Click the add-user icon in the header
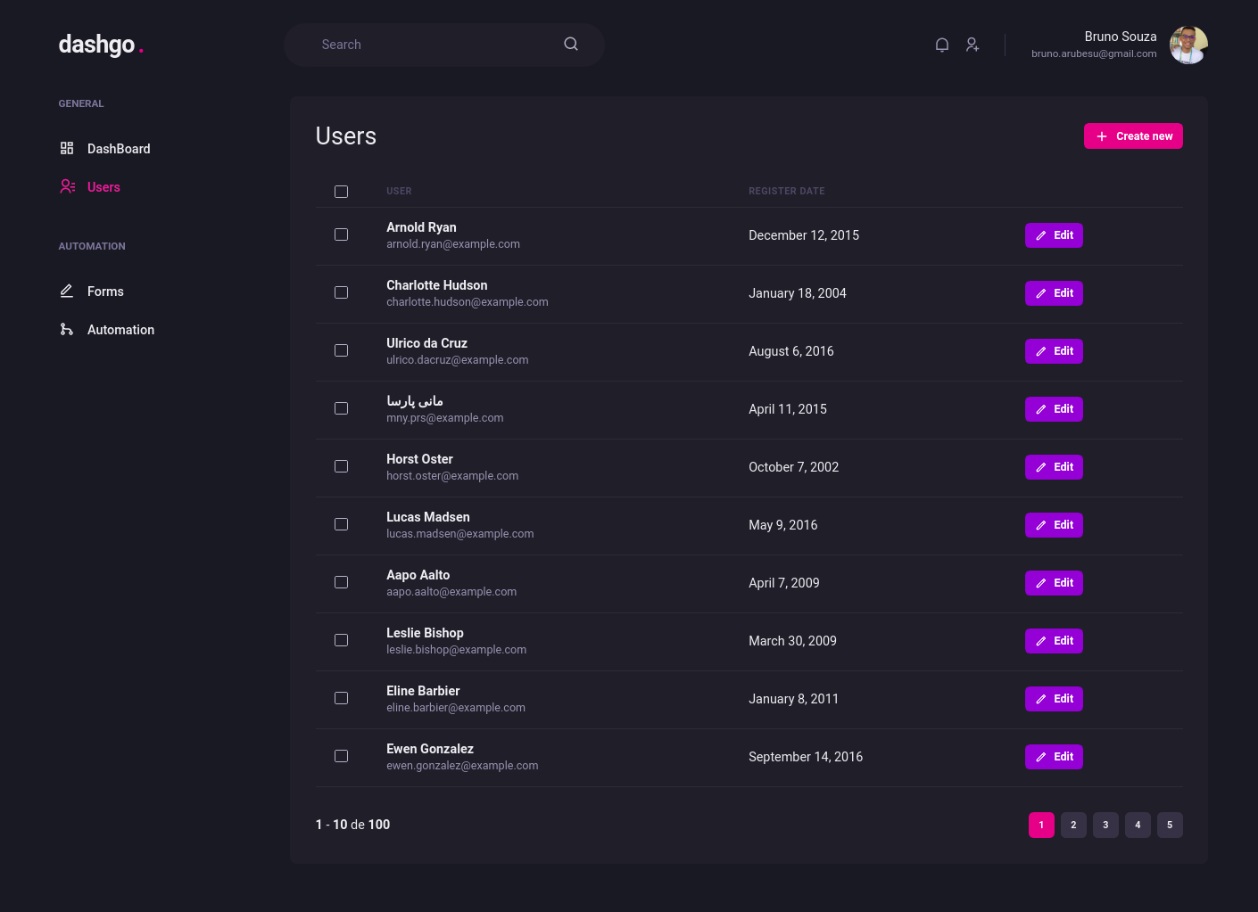The width and height of the screenshot is (1258, 912). tap(972, 45)
